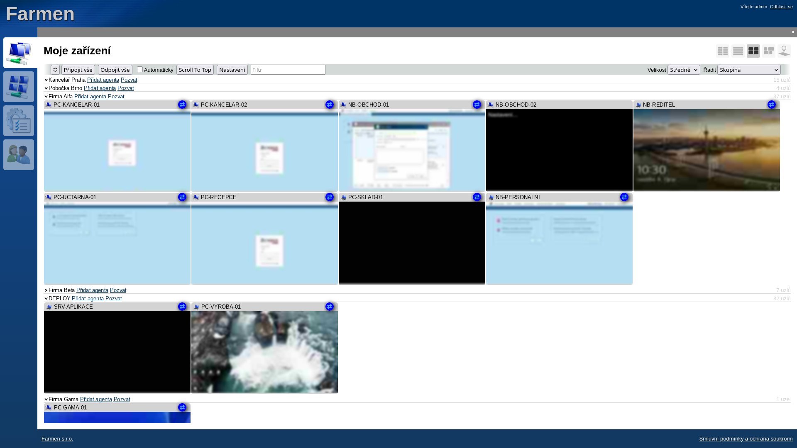The width and height of the screenshot is (797, 448).
Task: Collapse the Pobočka Brno group
Action: click(46, 88)
